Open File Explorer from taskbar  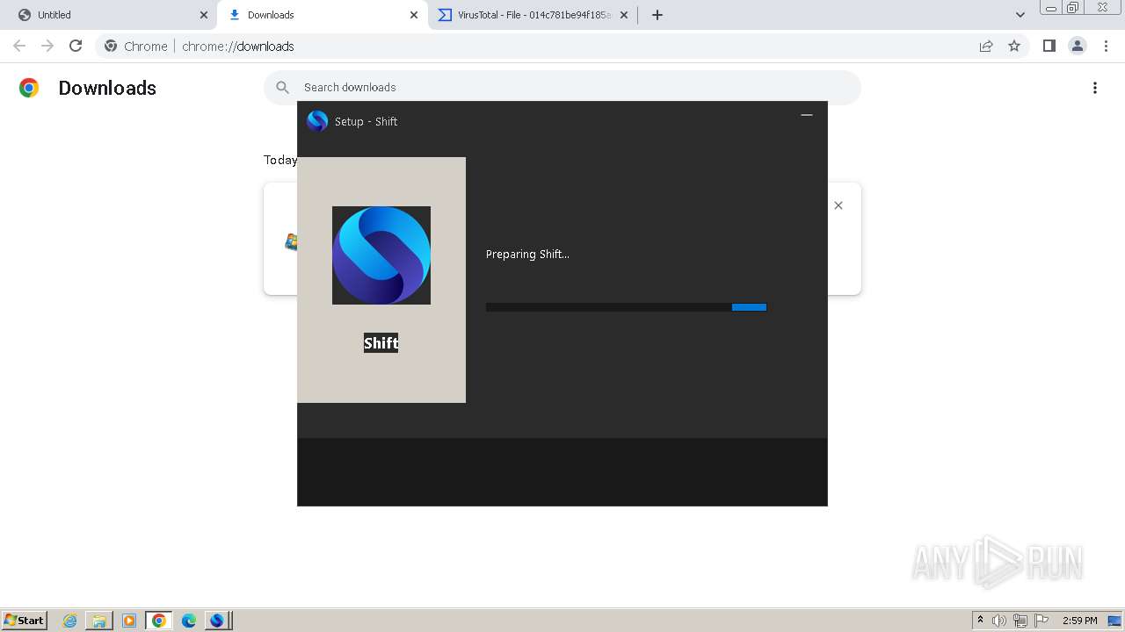[x=99, y=621]
